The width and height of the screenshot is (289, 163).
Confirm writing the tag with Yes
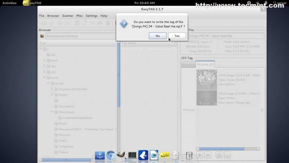(177, 36)
